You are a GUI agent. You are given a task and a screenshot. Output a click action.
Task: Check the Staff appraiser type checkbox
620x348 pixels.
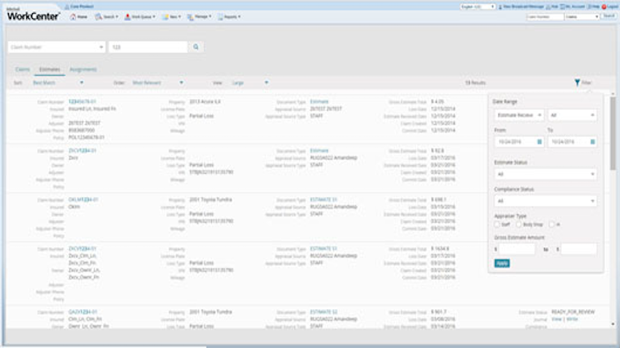pos(496,224)
